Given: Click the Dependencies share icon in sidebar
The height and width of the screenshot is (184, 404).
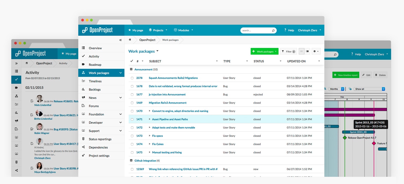Looking at the screenshot, I should coord(83,147).
